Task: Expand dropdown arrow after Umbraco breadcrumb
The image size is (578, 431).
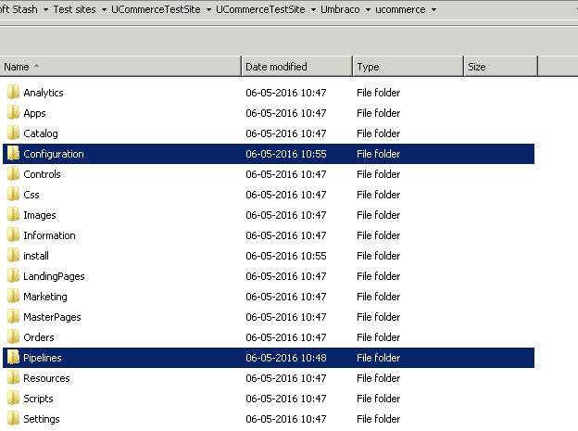Action: (x=368, y=10)
